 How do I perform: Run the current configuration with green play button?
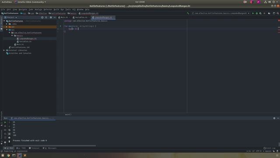(253, 13)
